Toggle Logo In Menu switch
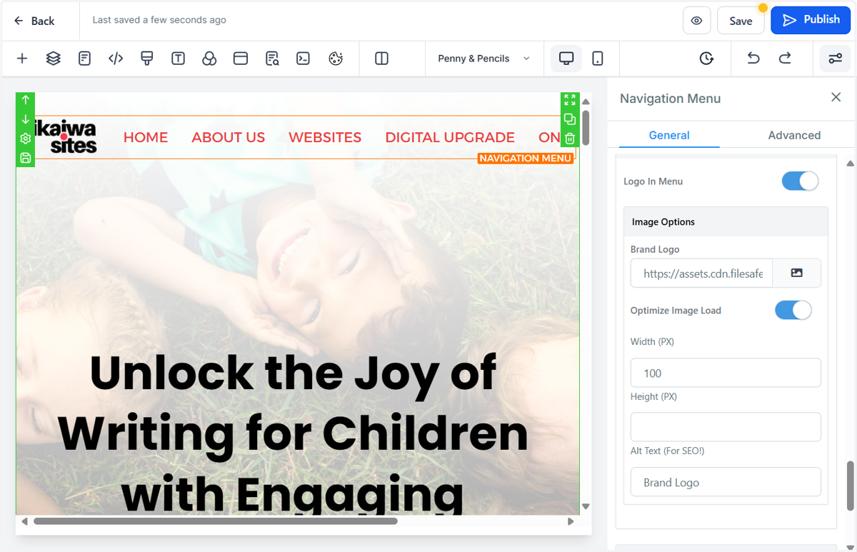Viewport: 857px width, 552px height. pyautogui.click(x=800, y=181)
